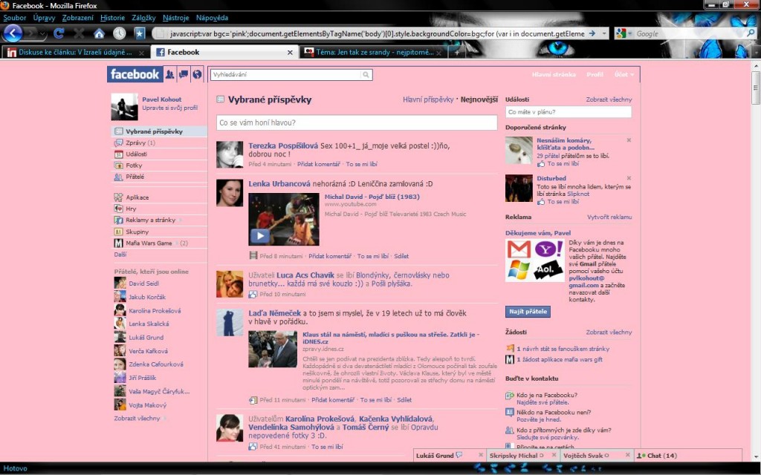
Task: Like Terezka Pospíšilová's post
Action: (362, 164)
